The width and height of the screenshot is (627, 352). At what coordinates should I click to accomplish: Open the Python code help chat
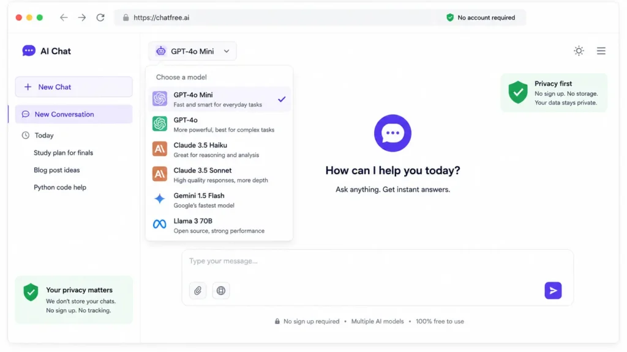click(60, 187)
